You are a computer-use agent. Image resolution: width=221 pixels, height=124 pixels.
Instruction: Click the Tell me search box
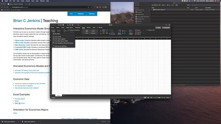coord(99,28)
